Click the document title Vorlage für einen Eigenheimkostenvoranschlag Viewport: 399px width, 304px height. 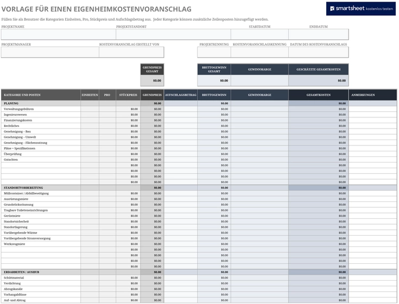[x=97, y=9]
